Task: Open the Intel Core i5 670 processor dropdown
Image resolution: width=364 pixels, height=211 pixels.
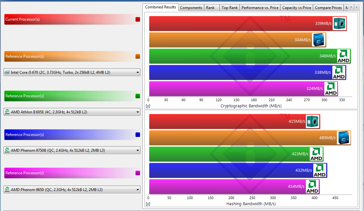Action: pos(72,72)
